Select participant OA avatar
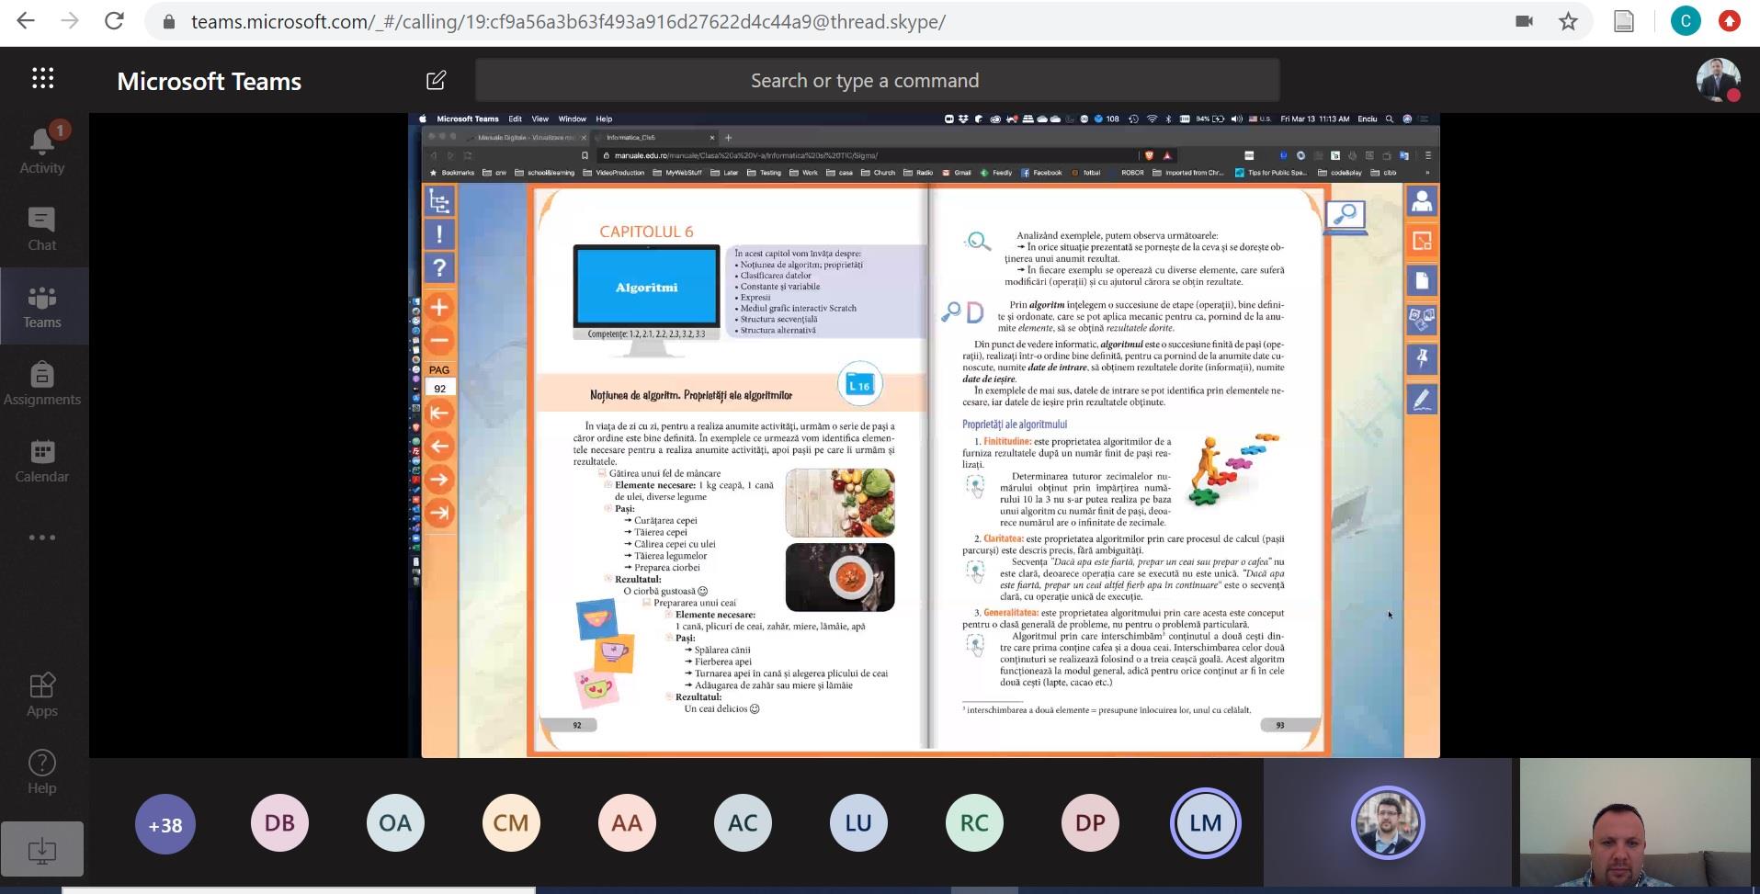Screen dimensions: 1760x894 (x=395, y=822)
